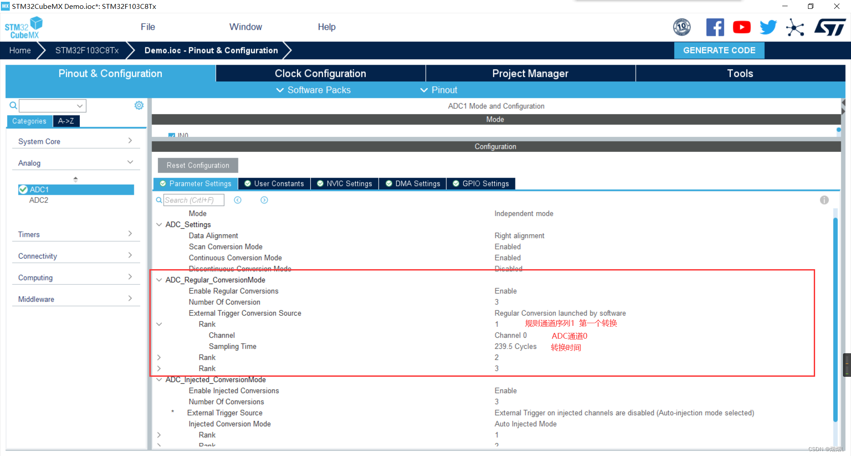Screen dimensions: 851x456
Task: Collapse the ADC_Injected_ConversionMode group
Action: 159,379
